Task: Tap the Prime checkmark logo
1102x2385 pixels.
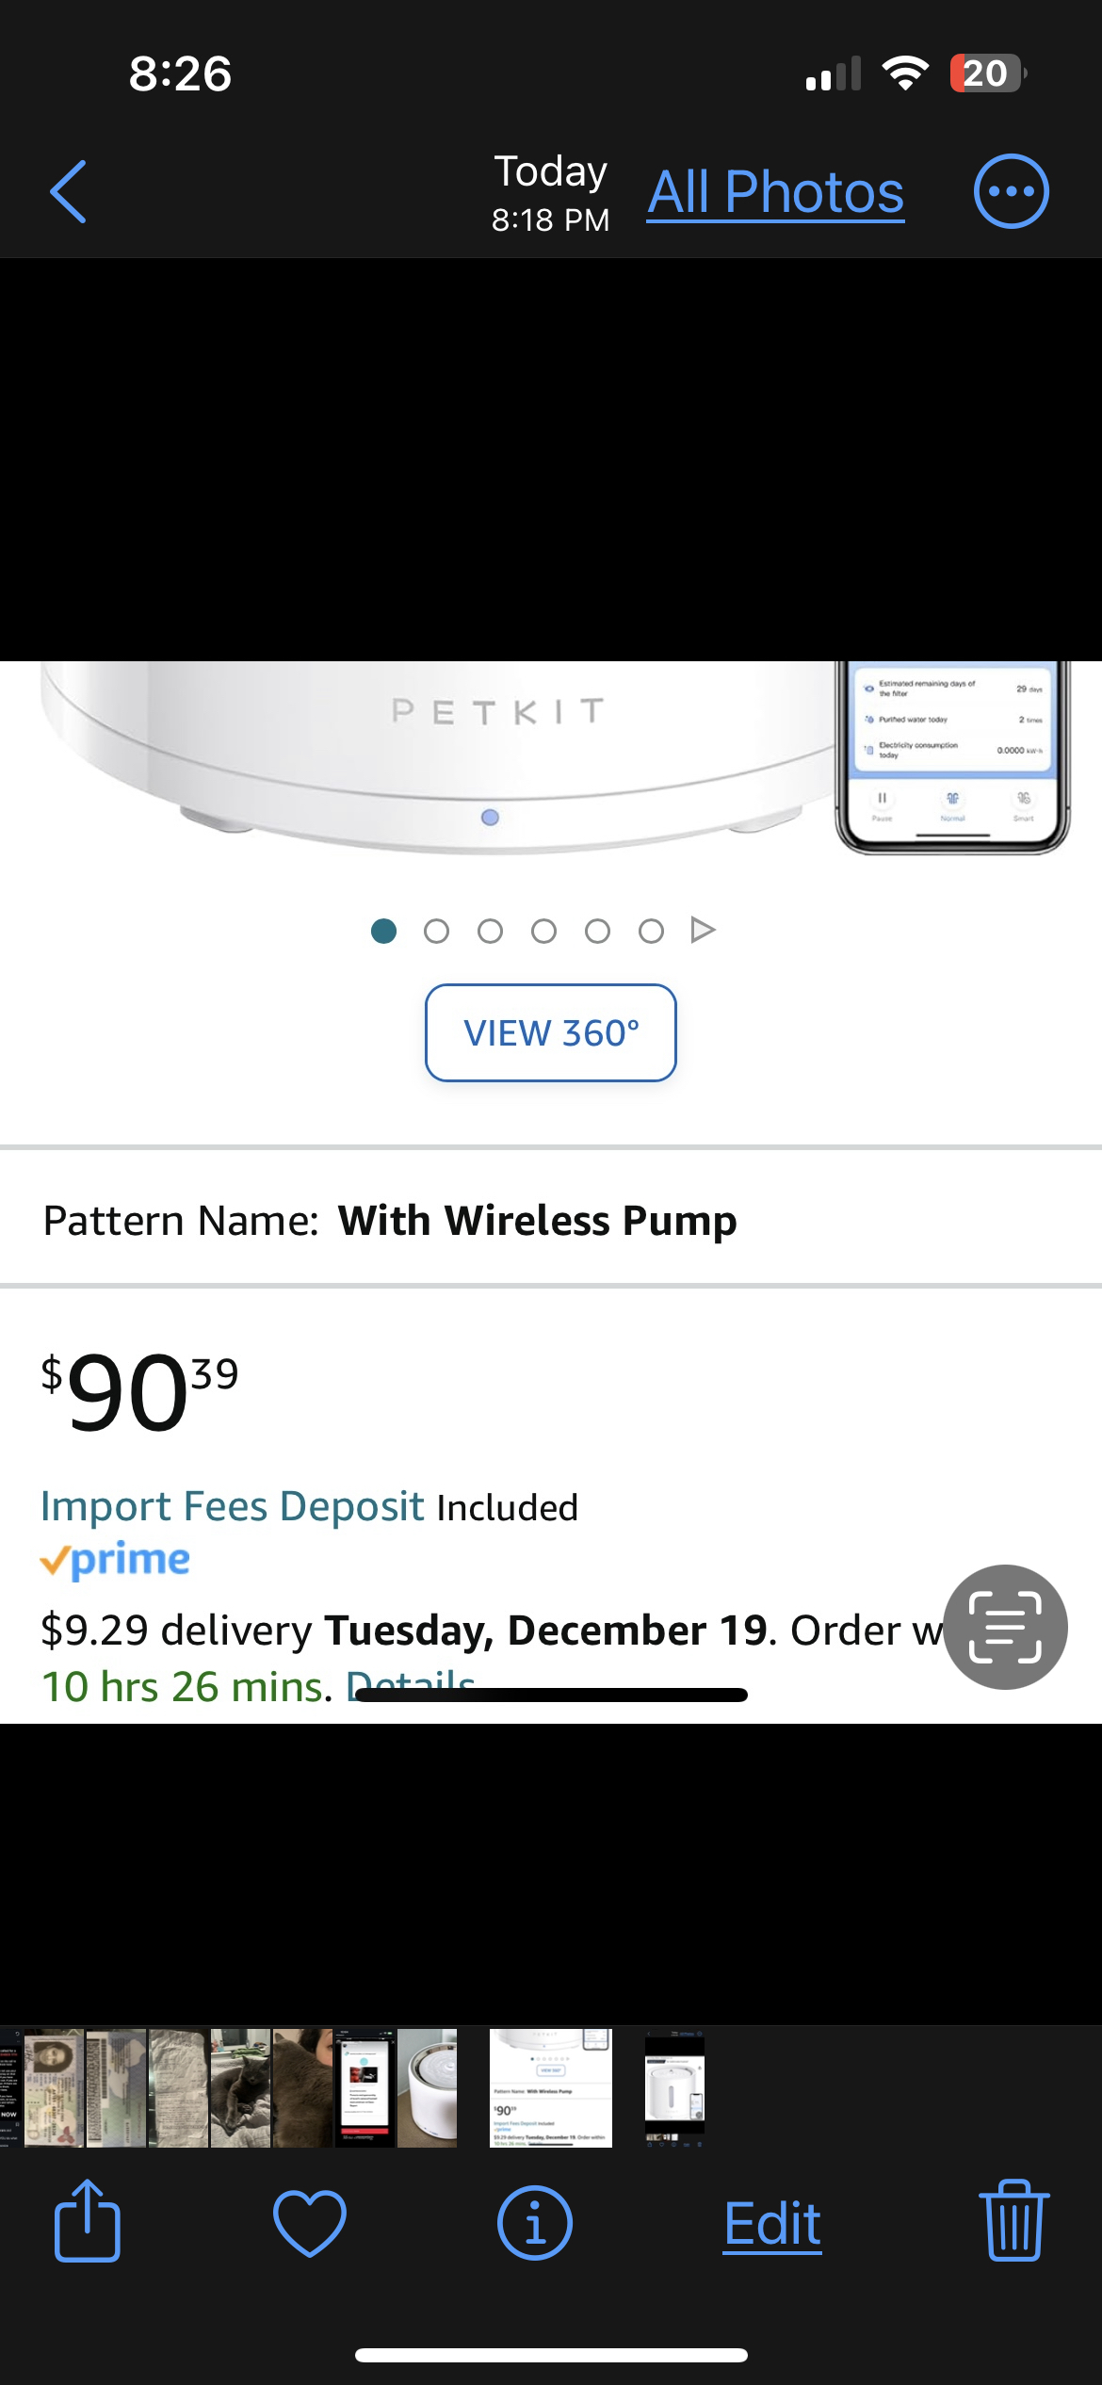Action: tap(115, 1559)
